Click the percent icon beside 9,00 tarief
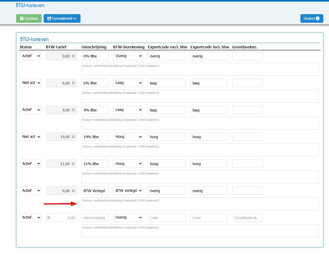The image size is (329, 256). coord(73,110)
